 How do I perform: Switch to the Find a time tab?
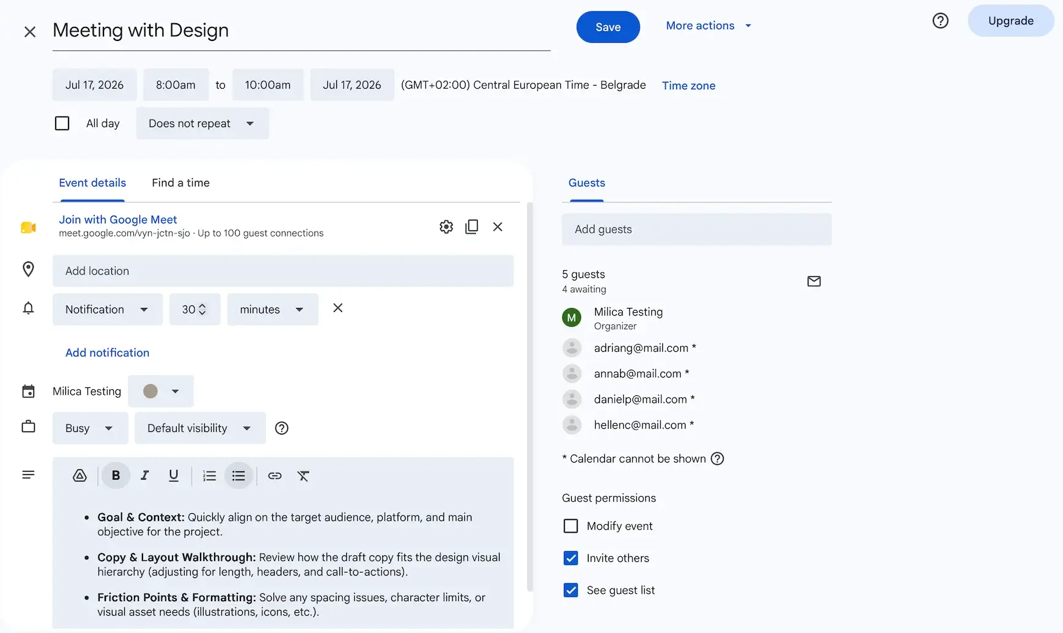[x=181, y=183]
